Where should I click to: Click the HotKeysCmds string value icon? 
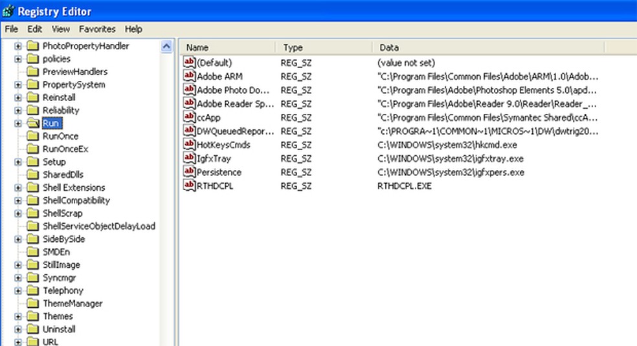(189, 144)
